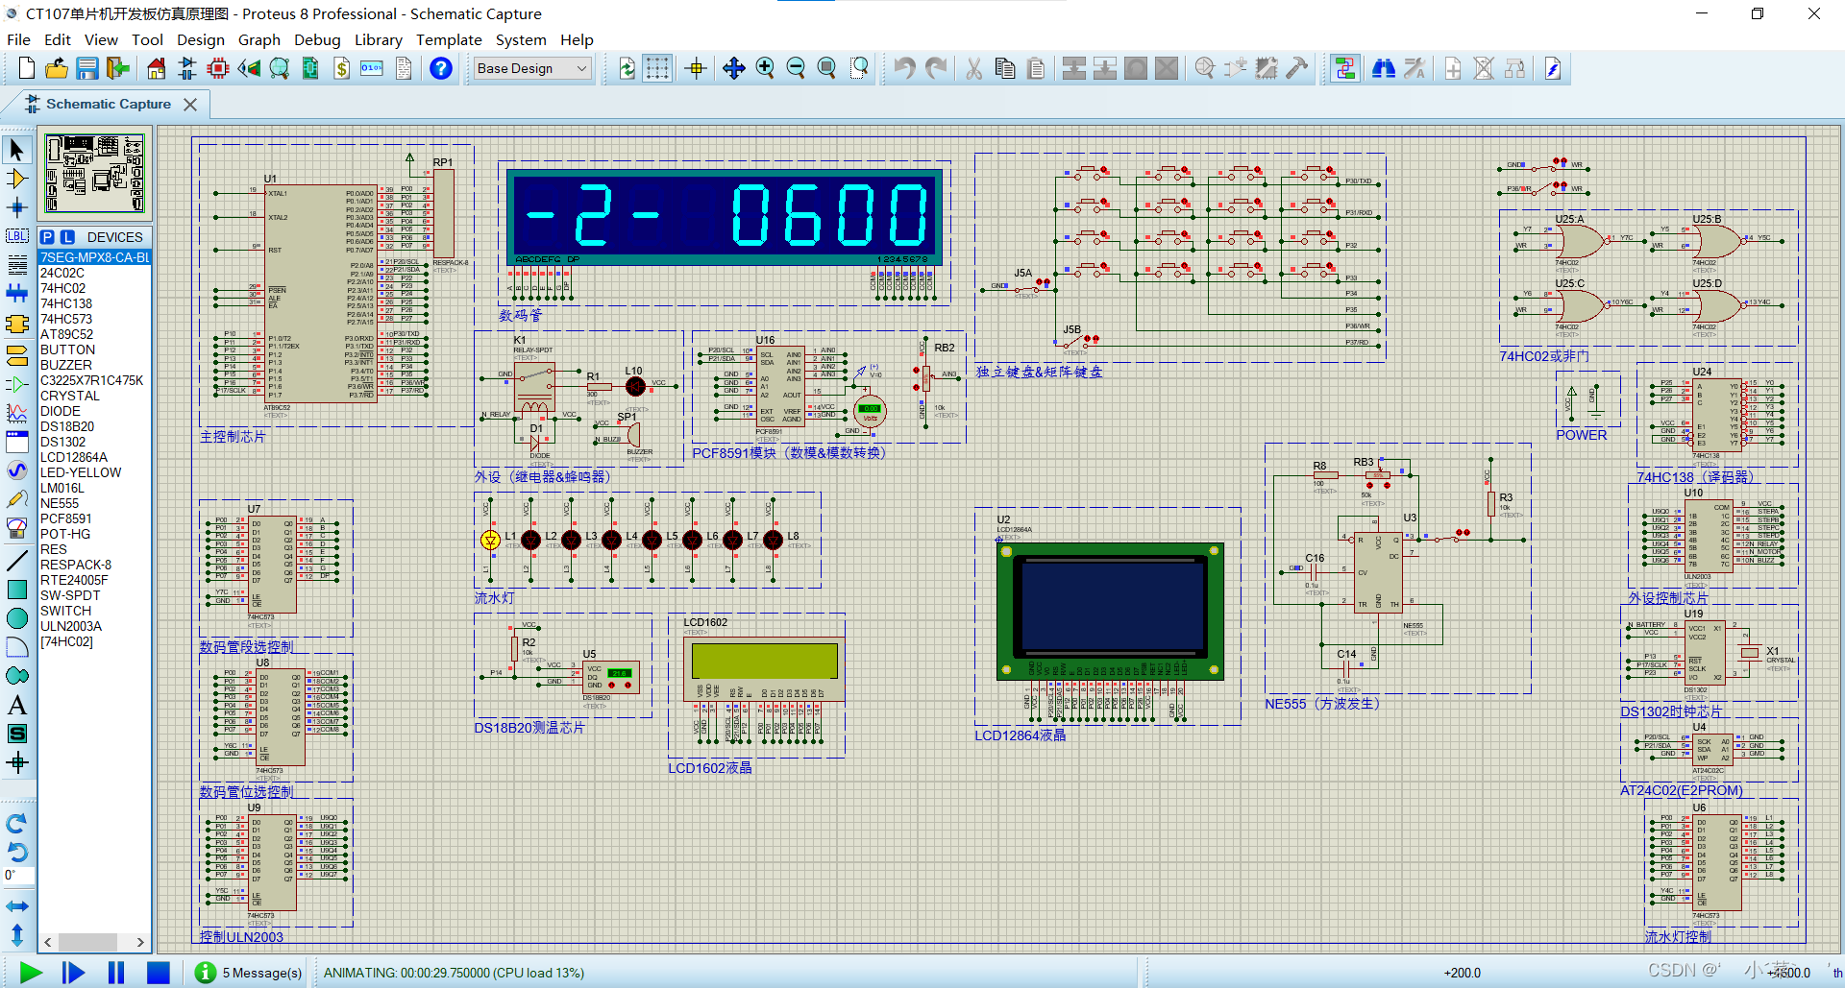Screen dimensions: 1845x988
Task: Open the Design menu
Action: click(x=200, y=39)
